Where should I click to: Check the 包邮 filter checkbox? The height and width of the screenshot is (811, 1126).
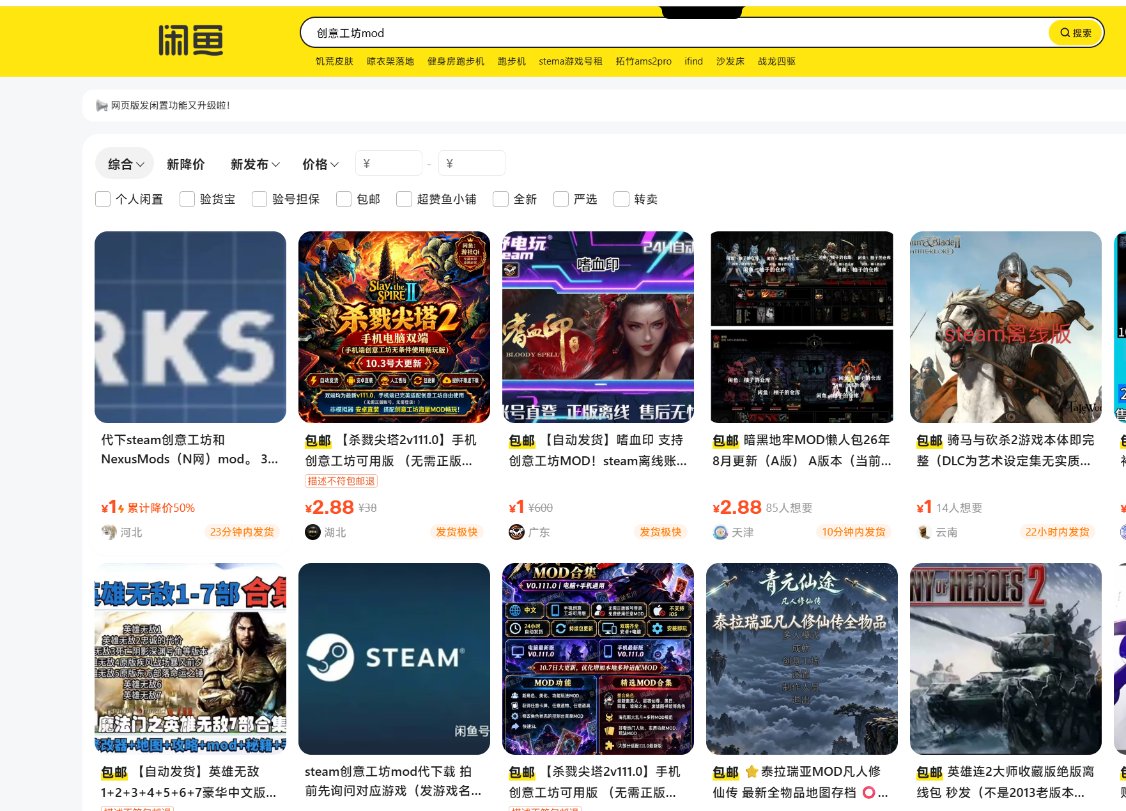pos(344,199)
